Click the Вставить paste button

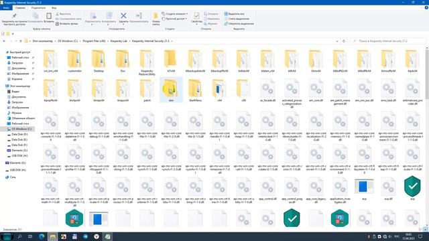[x=49, y=18]
